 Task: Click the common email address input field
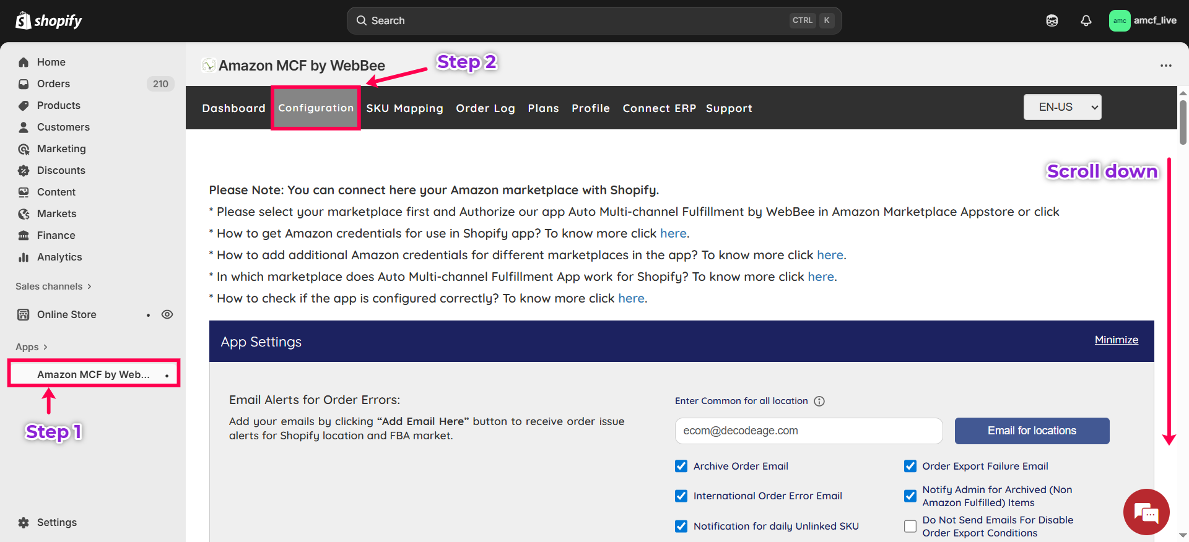(x=808, y=431)
